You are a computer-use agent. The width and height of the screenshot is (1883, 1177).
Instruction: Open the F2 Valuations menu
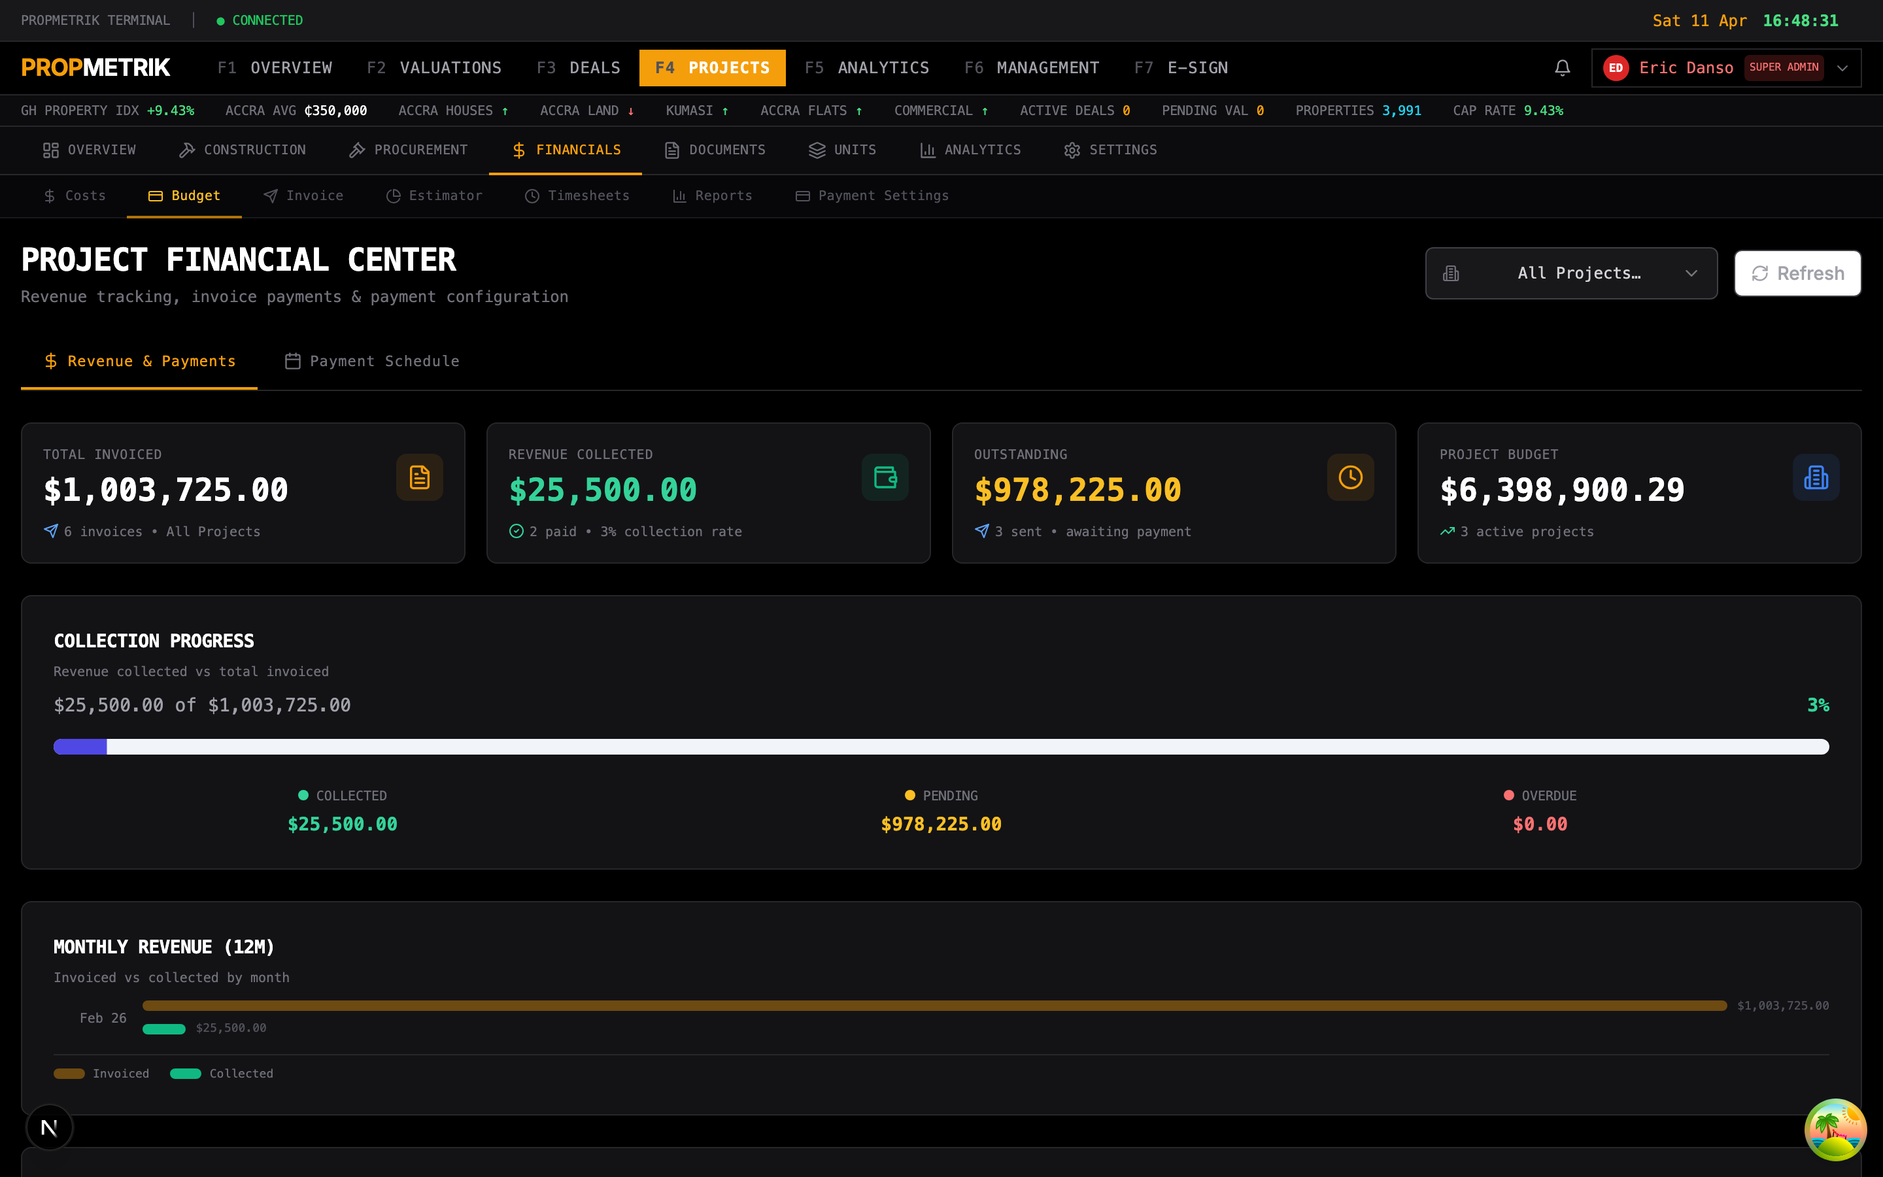[x=434, y=68]
